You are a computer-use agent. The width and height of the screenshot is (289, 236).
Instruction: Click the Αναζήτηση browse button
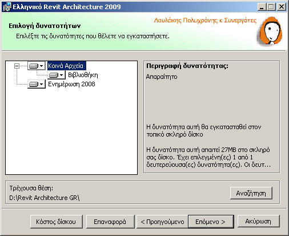pos(251,193)
